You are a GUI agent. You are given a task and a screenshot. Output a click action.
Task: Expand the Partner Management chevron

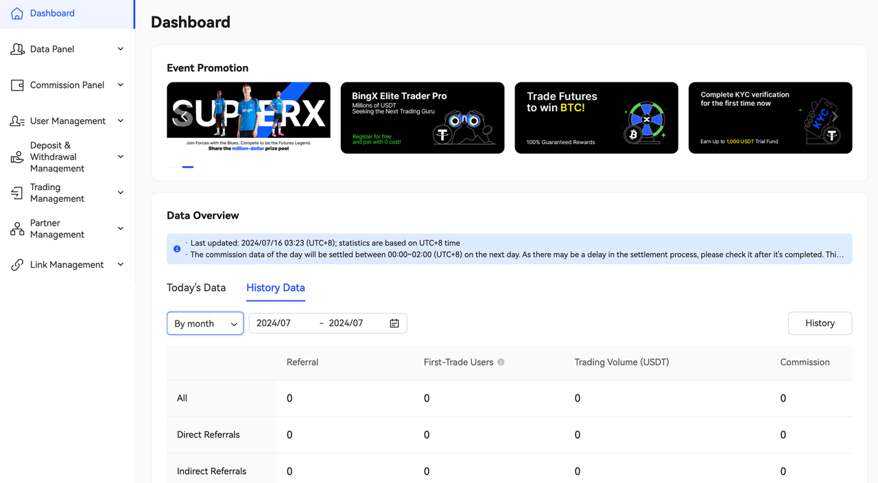[x=121, y=228]
